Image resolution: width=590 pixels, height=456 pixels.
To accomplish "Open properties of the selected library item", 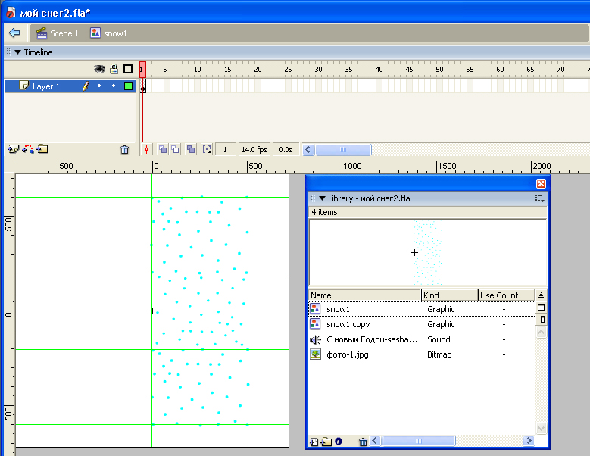I will click(339, 442).
